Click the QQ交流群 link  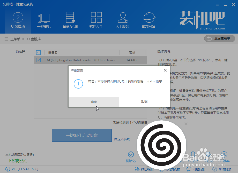[x=173, y=169]
